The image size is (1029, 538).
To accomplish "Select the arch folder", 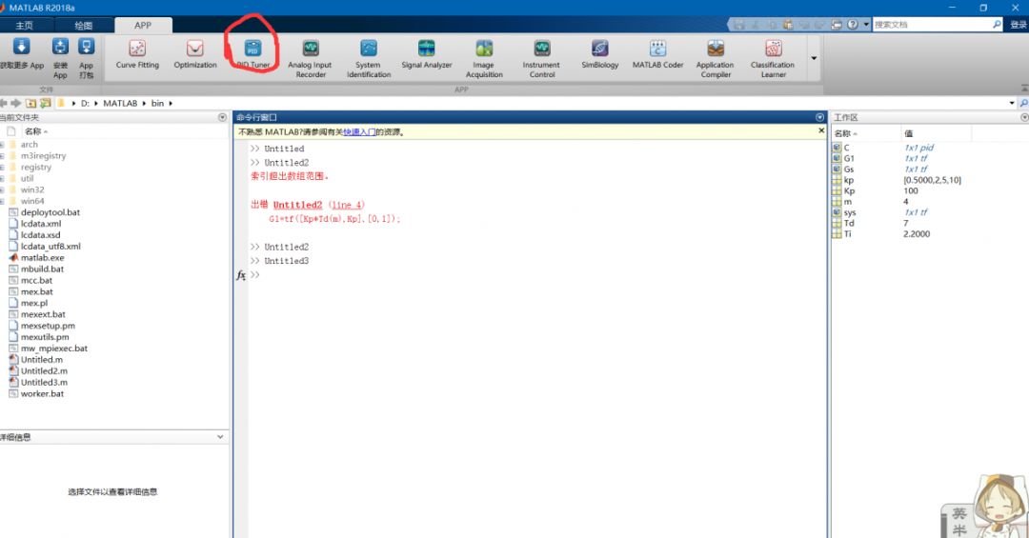I will (x=29, y=145).
